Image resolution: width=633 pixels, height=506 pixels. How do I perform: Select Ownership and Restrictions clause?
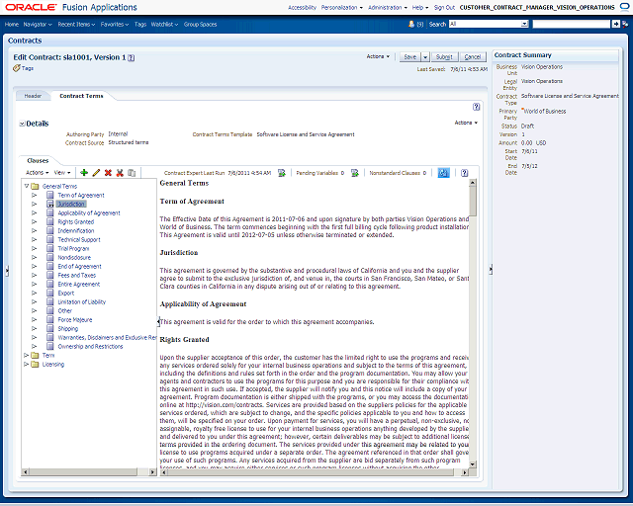(x=90, y=346)
